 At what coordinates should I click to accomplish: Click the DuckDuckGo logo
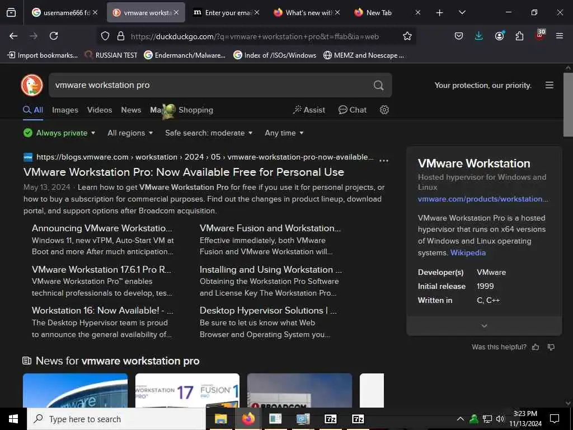click(32, 85)
